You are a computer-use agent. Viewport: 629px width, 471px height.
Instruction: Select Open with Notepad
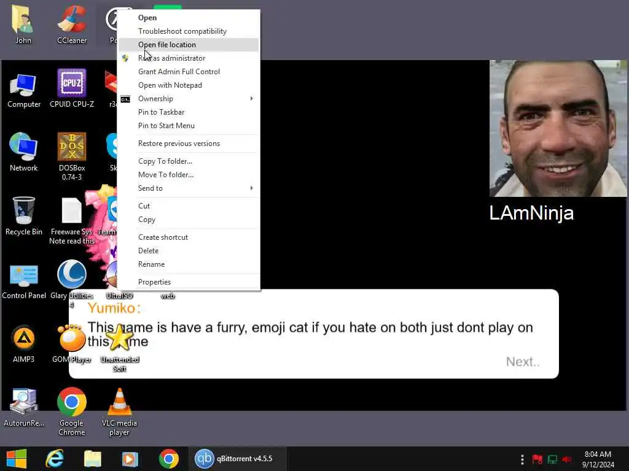(x=189, y=85)
